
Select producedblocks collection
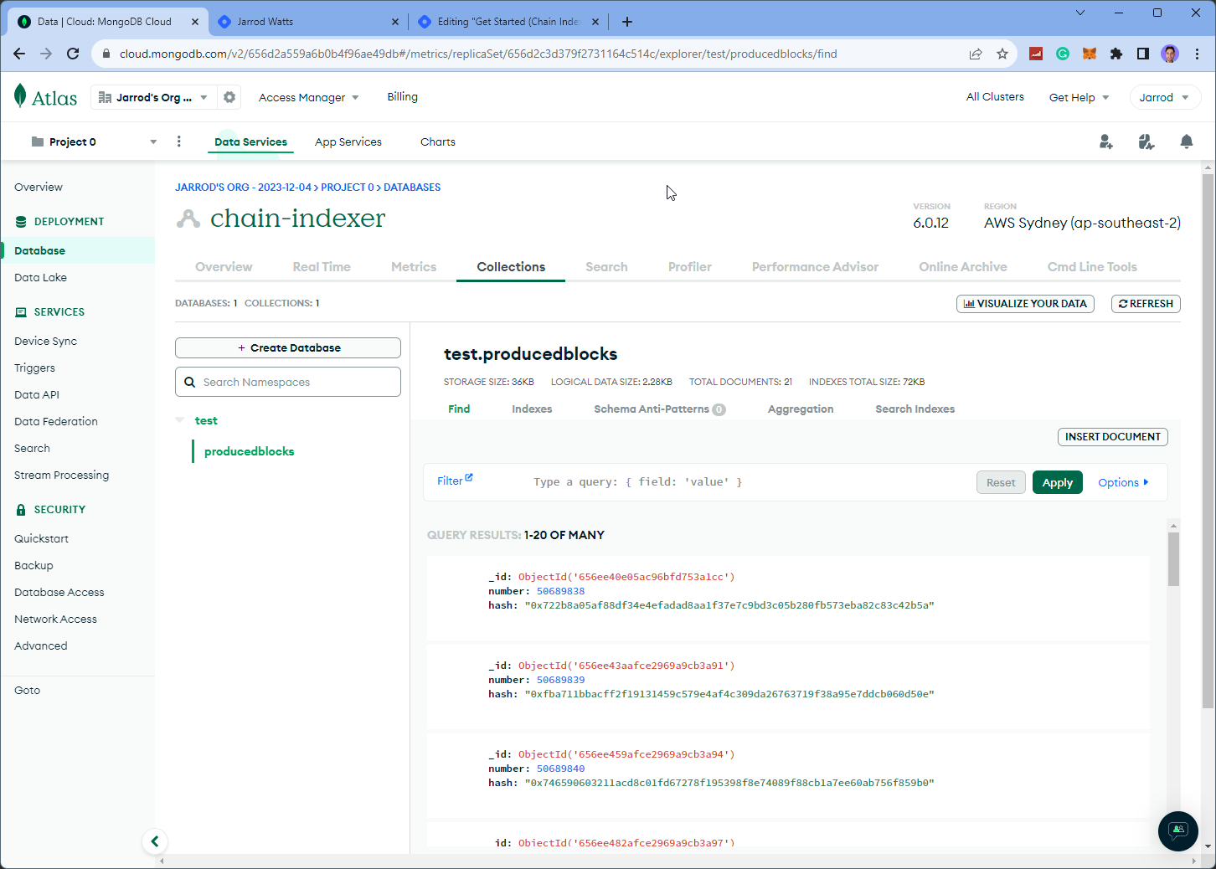coord(250,451)
